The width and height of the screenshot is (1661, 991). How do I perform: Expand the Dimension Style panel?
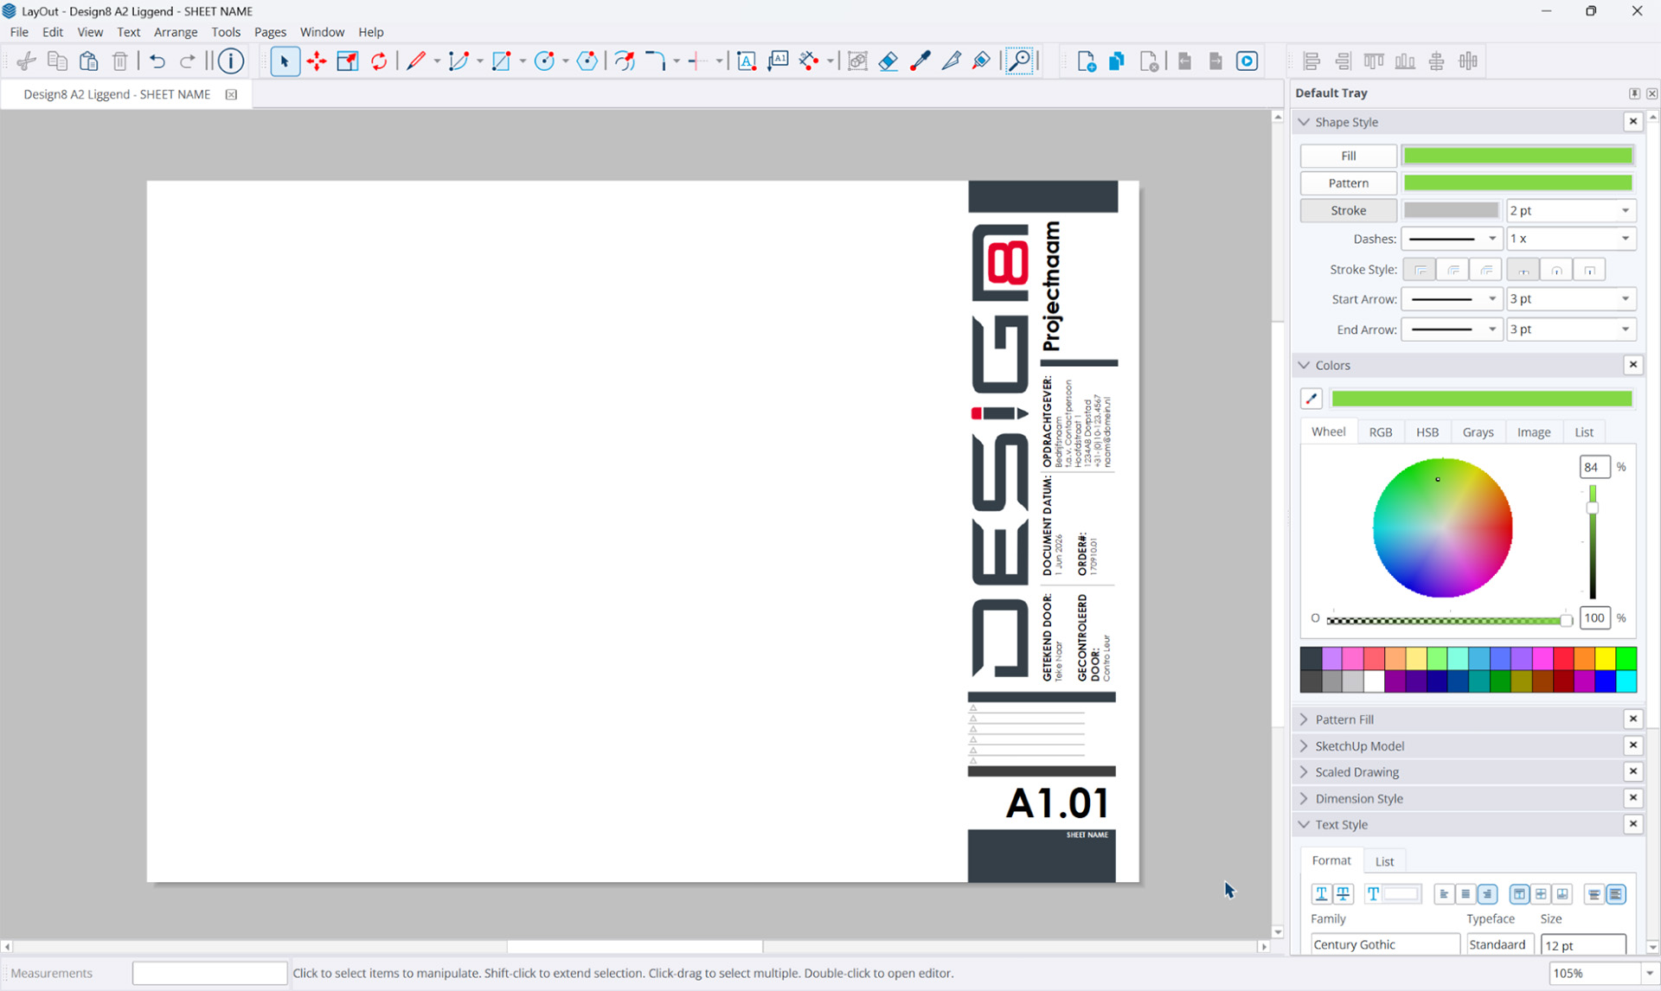(1305, 799)
